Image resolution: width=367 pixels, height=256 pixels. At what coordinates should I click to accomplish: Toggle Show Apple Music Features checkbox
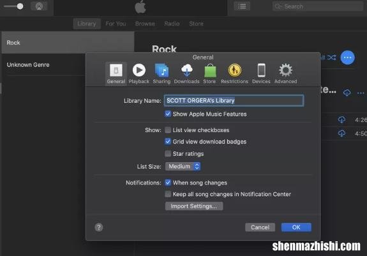click(168, 114)
